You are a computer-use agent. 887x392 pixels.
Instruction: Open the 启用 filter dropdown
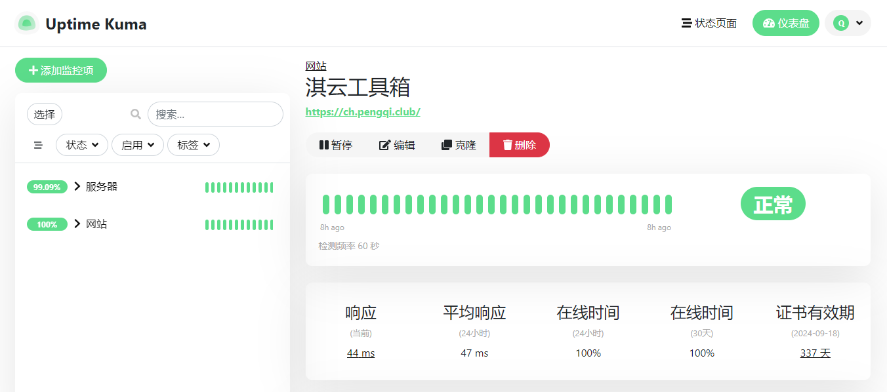pyautogui.click(x=138, y=145)
